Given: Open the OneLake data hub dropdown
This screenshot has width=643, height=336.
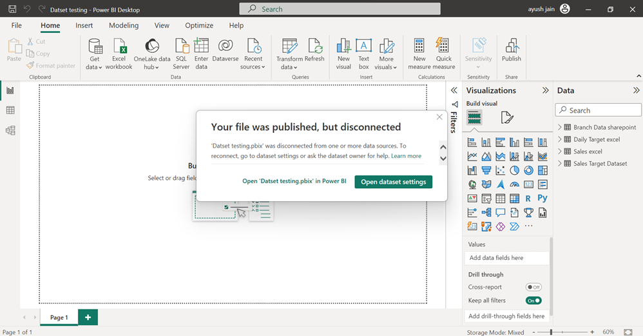Looking at the screenshot, I should coord(151,54).
